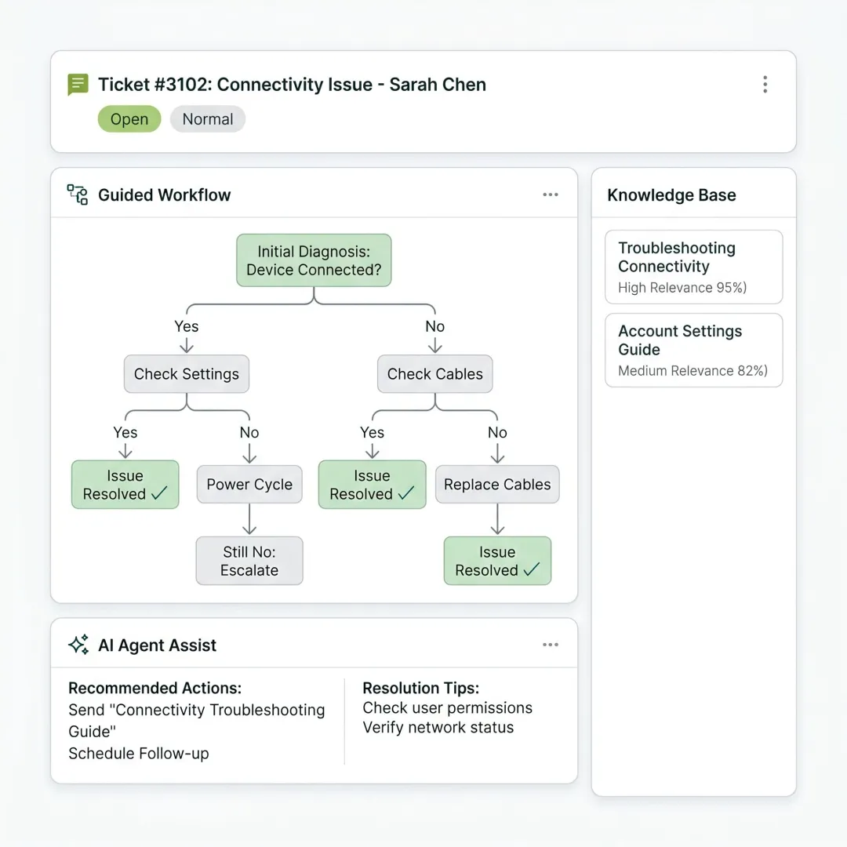This screenshot has height=847, width=847.
Task: Select the Check Settings workflow step
Action: [187, 374]
